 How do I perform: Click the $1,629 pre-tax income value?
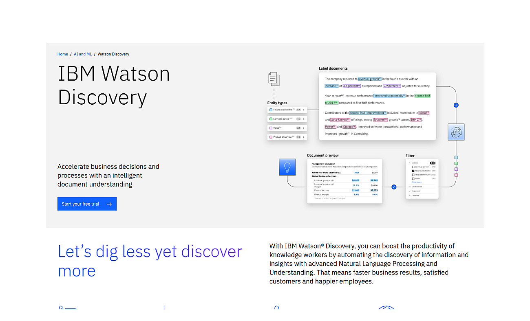pos(374,190)
